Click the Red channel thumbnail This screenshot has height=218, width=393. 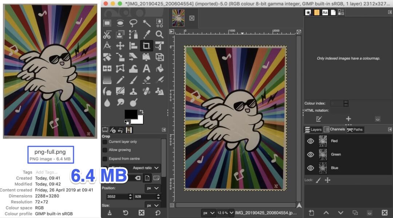click(x=323, y=141)
